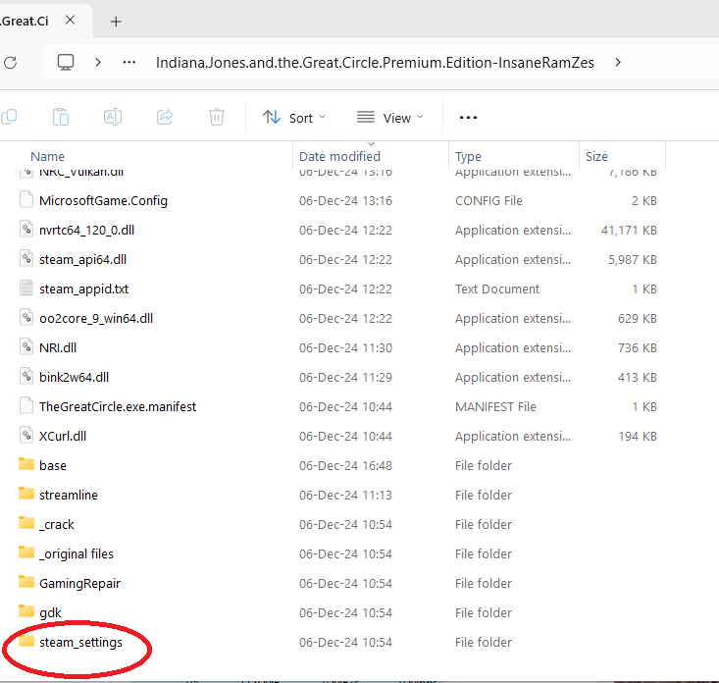Open the new tab plus button

click(x=116, y=21)
